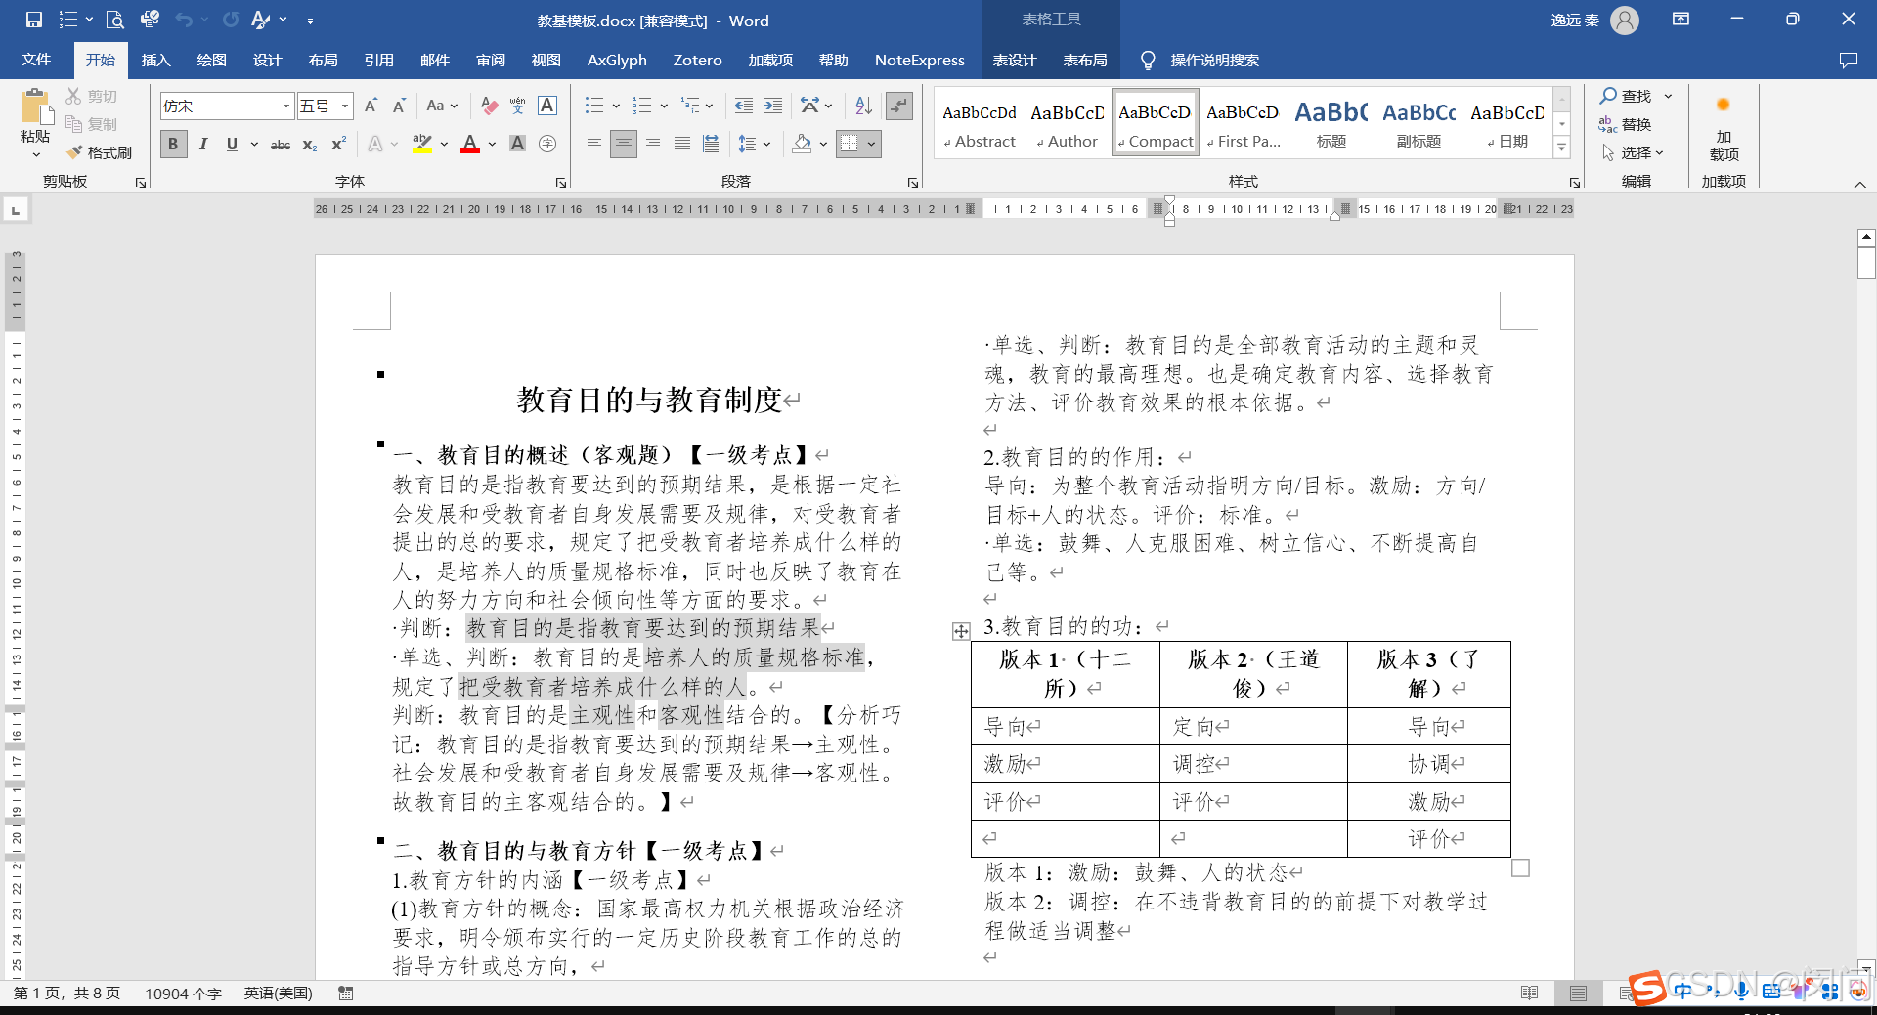This screenshot has height=1015, width=1877.
Task: Open the phonetic guide (wén) tool
Action: point(518,106)
